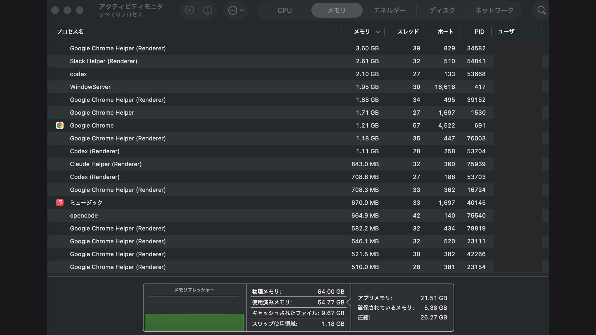This screenshot has height=335, width=596.
Task: Click the アクティビティモニタ window title
Action: [x=131, y=6]
